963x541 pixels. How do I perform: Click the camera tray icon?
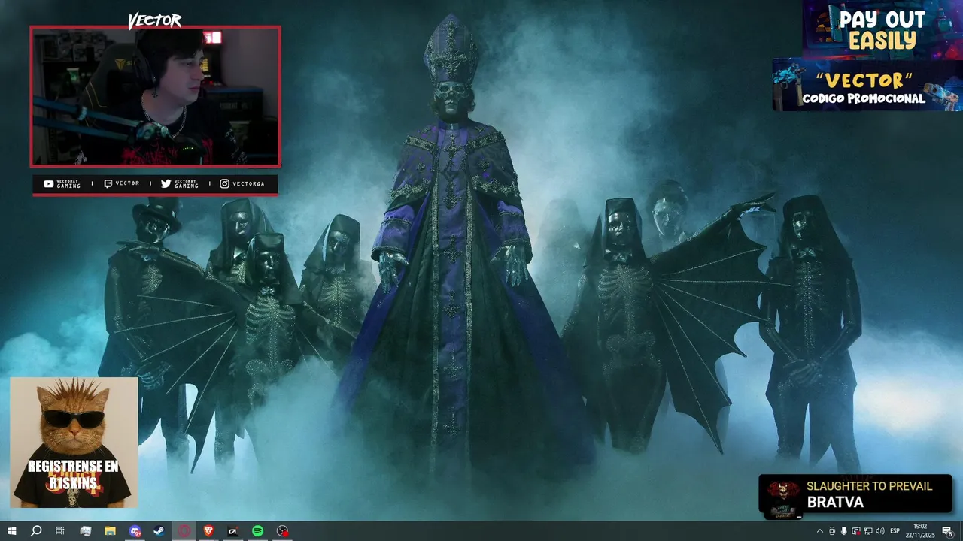(x=832, y=531)
